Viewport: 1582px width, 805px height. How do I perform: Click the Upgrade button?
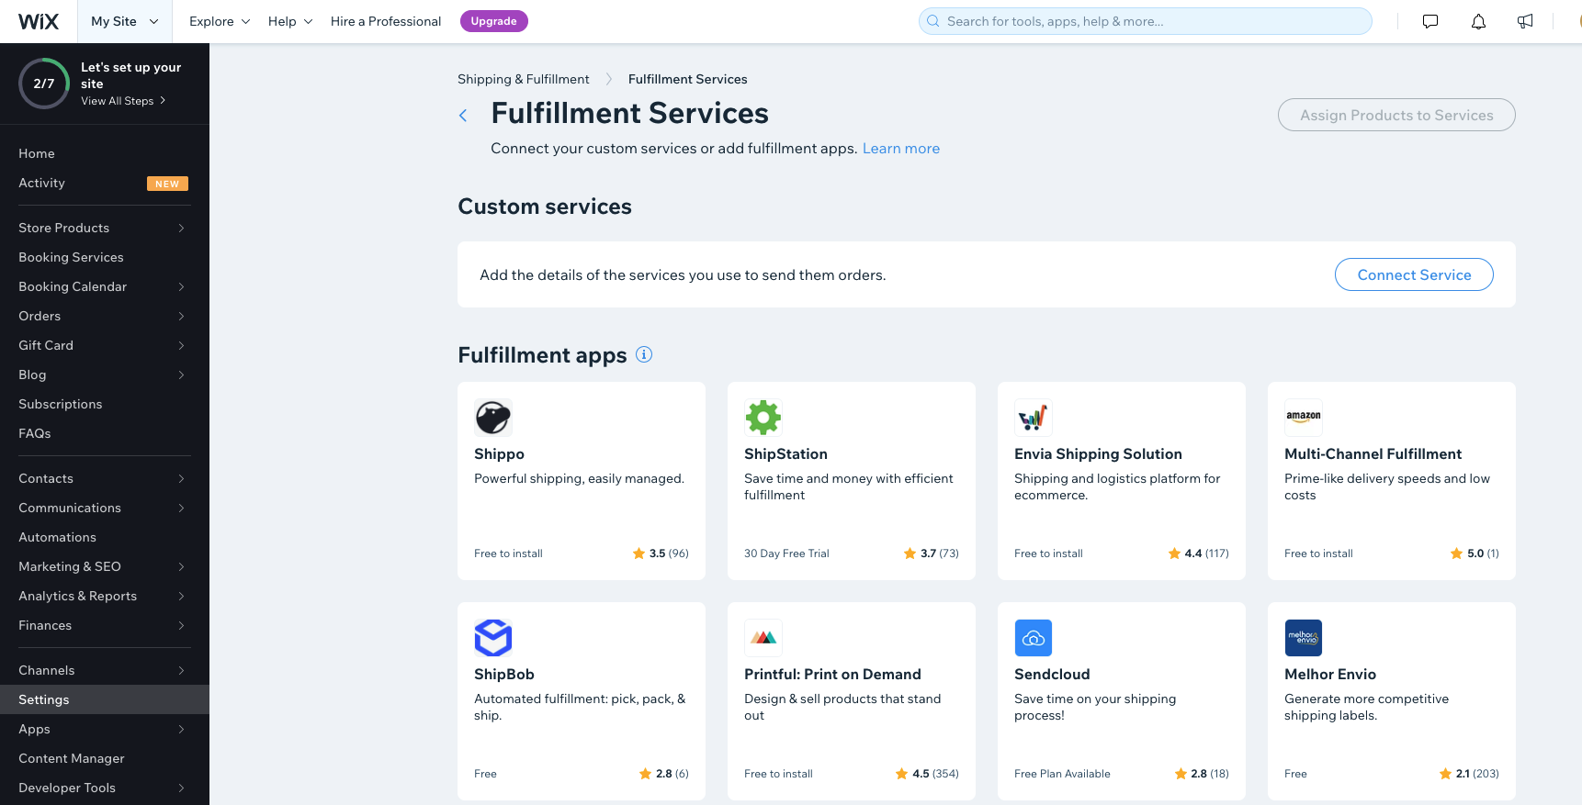494,21
